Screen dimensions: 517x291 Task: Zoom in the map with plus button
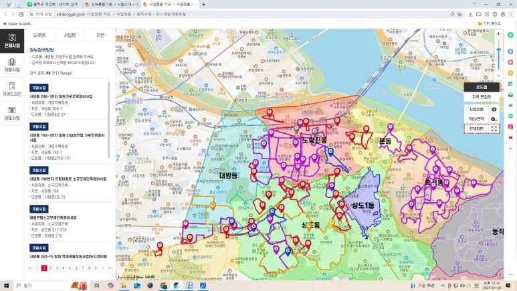pyautogui.click(x=498, y=34)
